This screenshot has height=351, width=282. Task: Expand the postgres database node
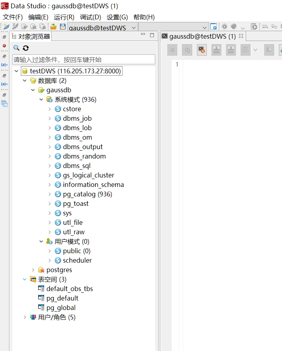[x=33, y=270]
